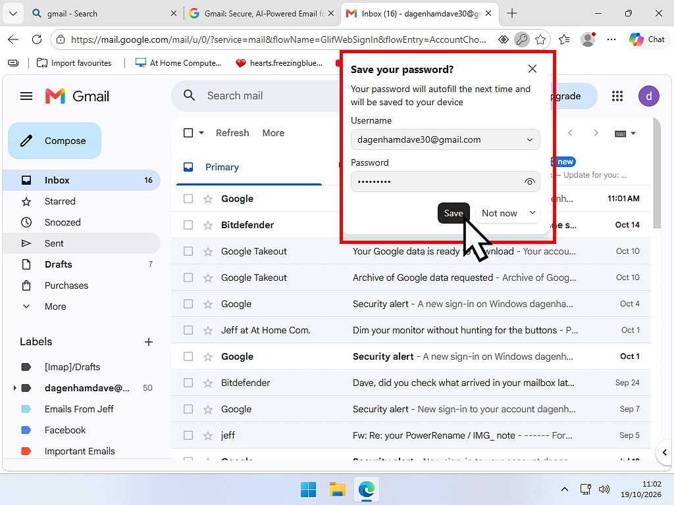Click More next to Refresh
This screenshot has width=674, height=505.
point(273,133)
